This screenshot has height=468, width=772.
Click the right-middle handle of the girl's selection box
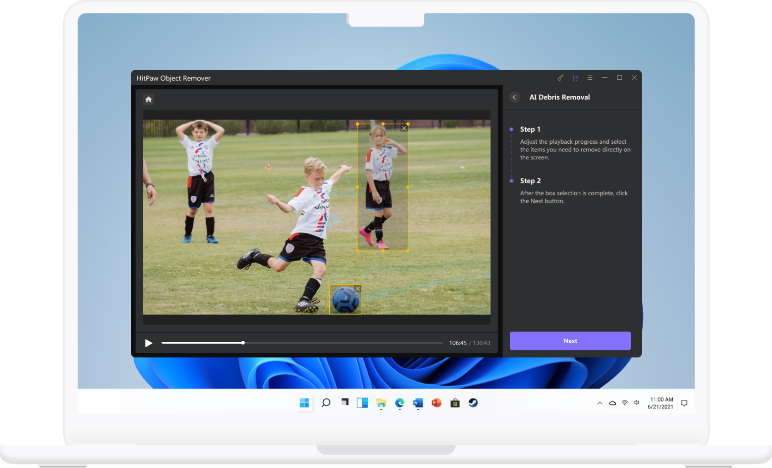coord(408,187)
